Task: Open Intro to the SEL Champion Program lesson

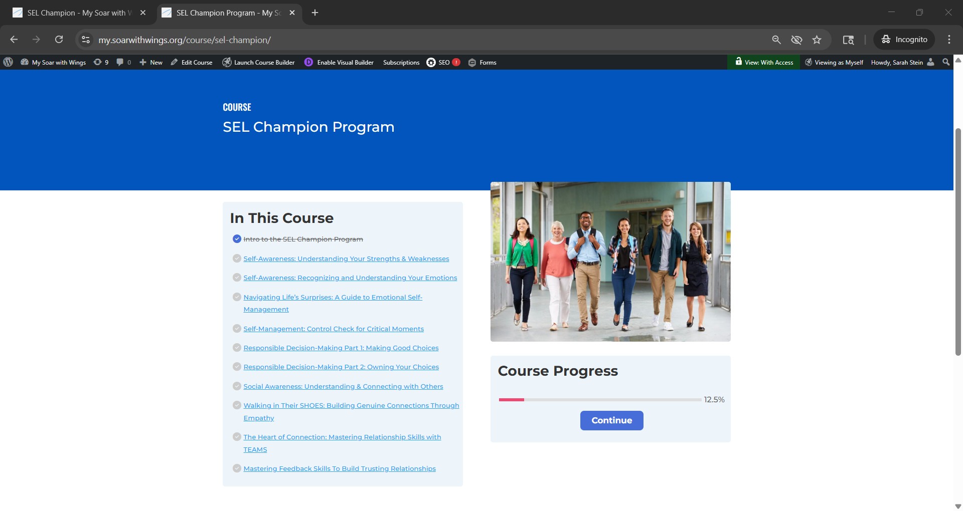Action: (x=303, y=239)
